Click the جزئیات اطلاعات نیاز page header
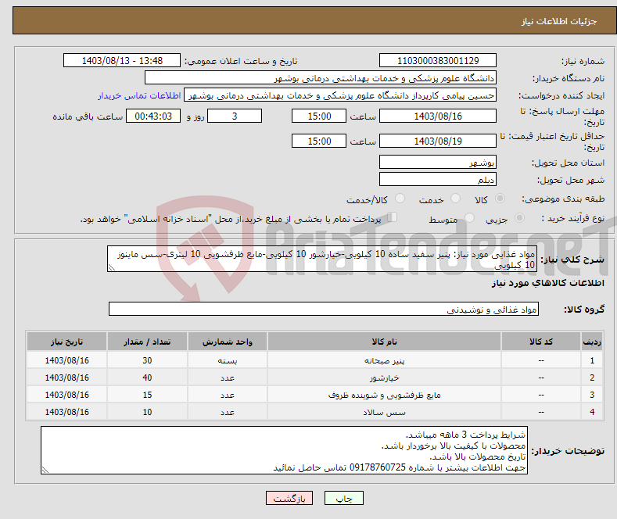Image resolution: width=617 pixels, height=519 pixels. tap(559, 21)
